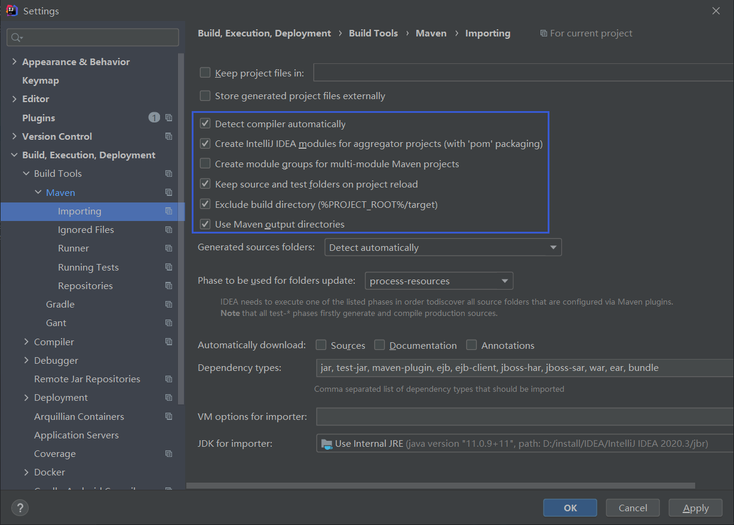Expand Appearance & Behavior section
This screenshot has height=525, width=734.
pos(14,62)
